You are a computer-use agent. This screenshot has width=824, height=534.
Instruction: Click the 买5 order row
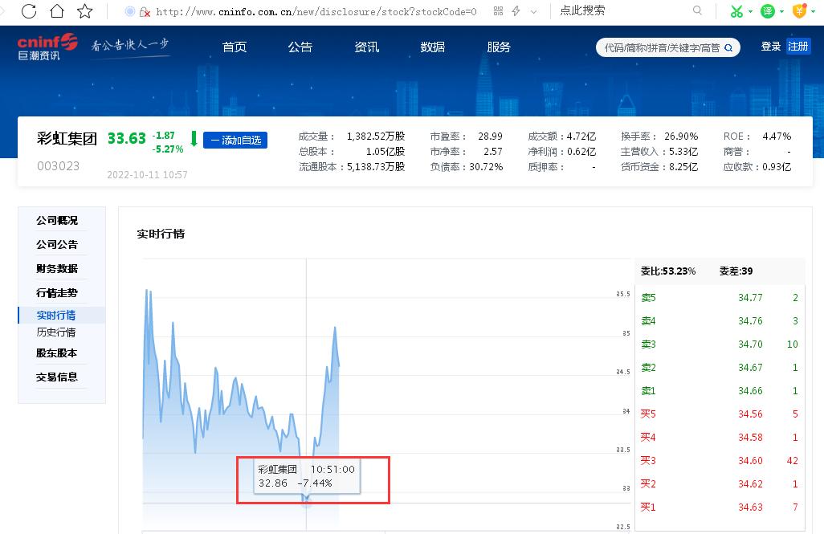pos(720,414)
